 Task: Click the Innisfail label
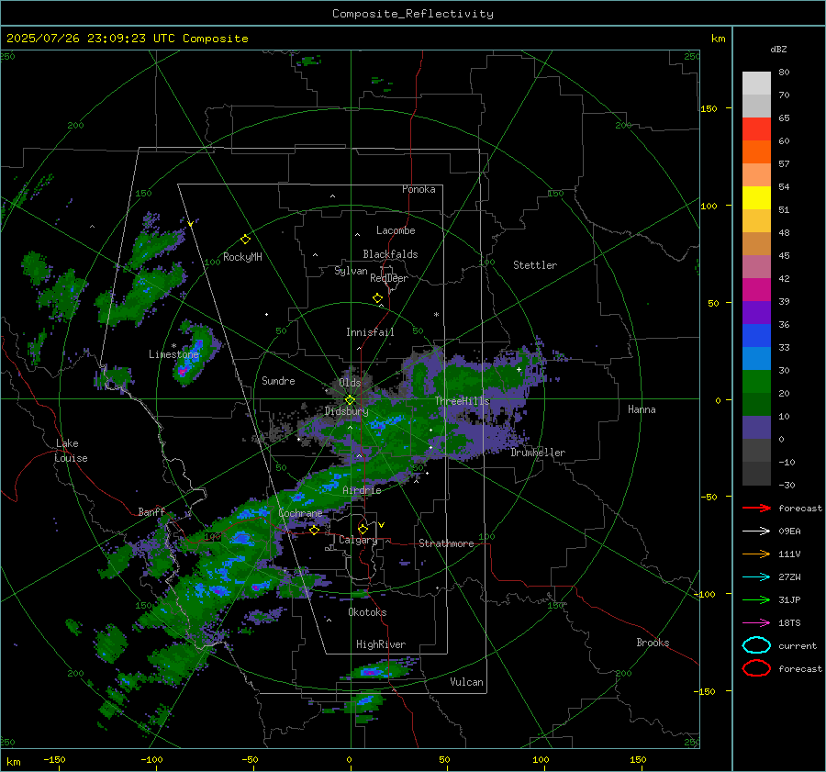point(370,332)
